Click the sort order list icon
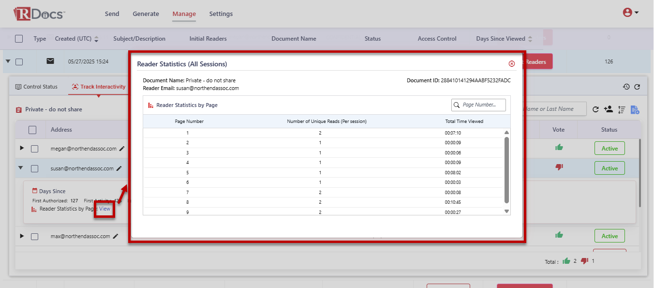Image resolution: width=654 pixels, height=288 pixels. 622,110
